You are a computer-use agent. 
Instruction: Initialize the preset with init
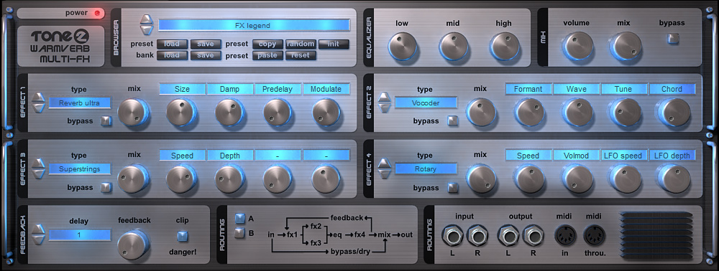[334, 44]
